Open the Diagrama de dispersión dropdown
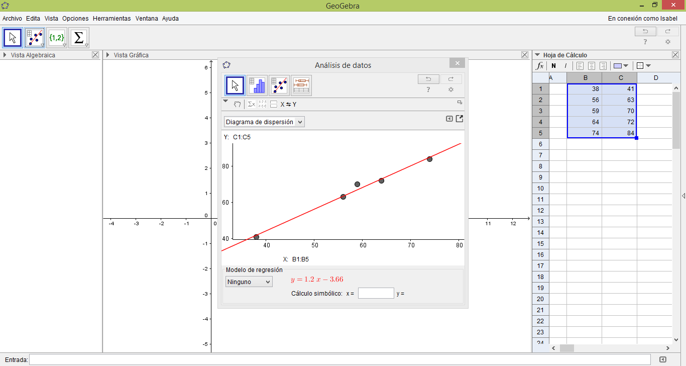The height and width of the screenshot is (366, 686). (x=264, y=122)
